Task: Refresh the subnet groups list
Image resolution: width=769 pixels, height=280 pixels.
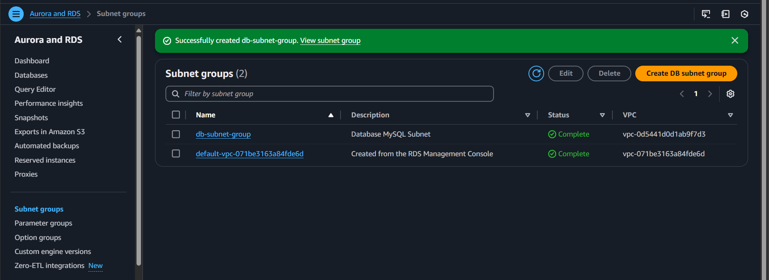Action: pyautogui.click(x=536, y=73)
